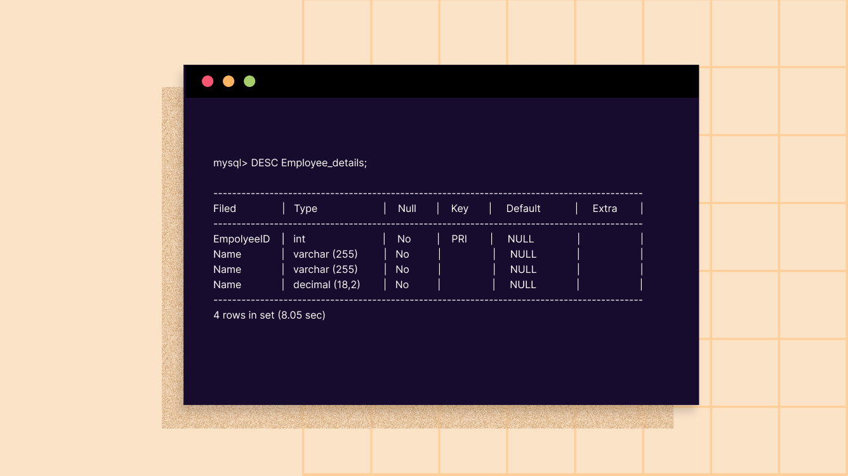Click the '4 rows in set' result line
Image resolution: width=848 pixels, height=476 pixels.
coord(269,315)
